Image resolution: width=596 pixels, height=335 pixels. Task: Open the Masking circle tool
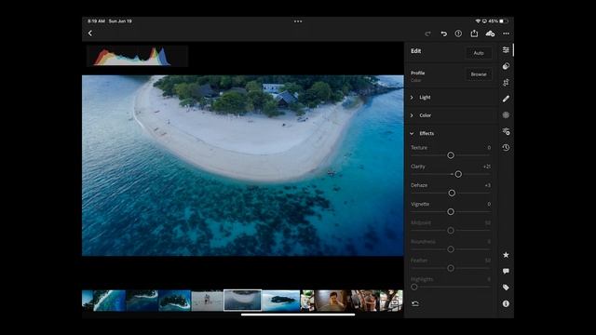click(x=506, y=114)
